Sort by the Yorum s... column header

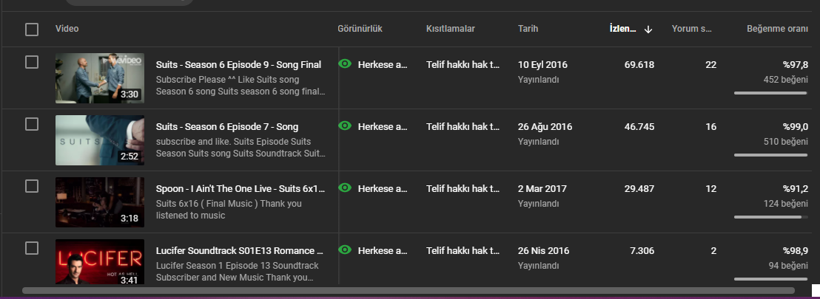(692, 29)
